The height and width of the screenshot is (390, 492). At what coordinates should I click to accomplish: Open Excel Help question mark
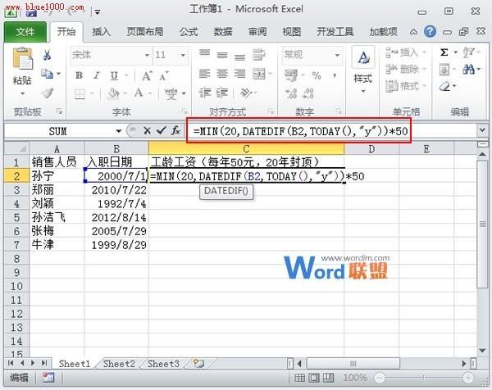click(430, 32)
